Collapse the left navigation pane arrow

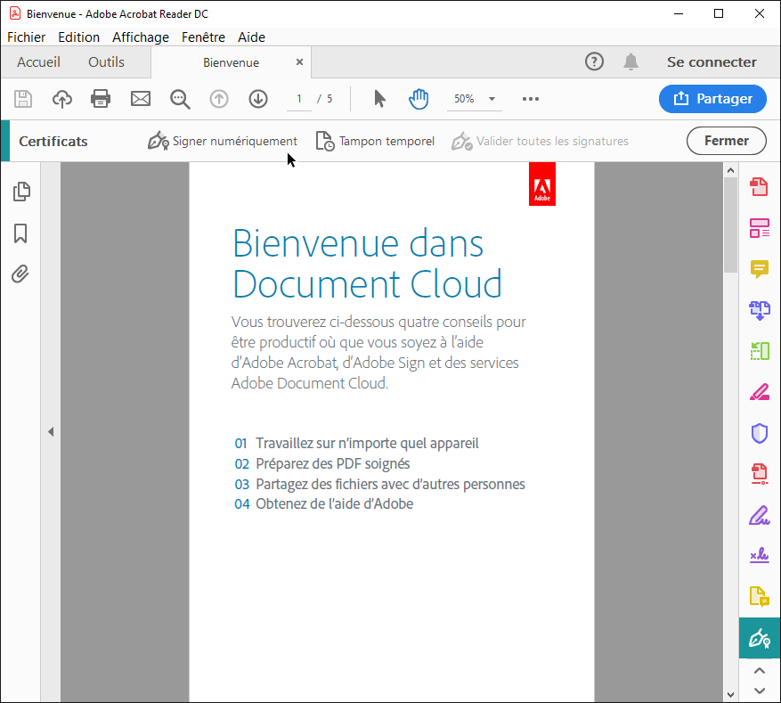click(50, 431)
